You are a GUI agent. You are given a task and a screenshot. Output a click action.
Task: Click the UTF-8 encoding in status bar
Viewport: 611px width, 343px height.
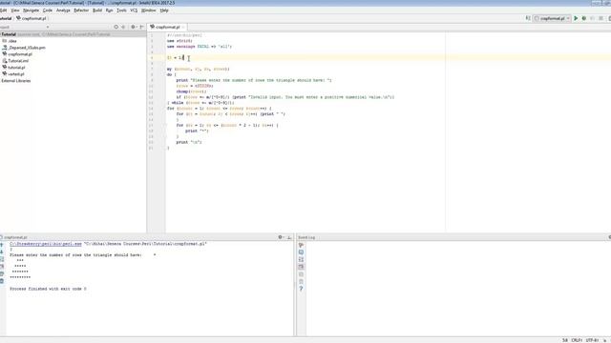pyautogui.click(x=592, y=340)
